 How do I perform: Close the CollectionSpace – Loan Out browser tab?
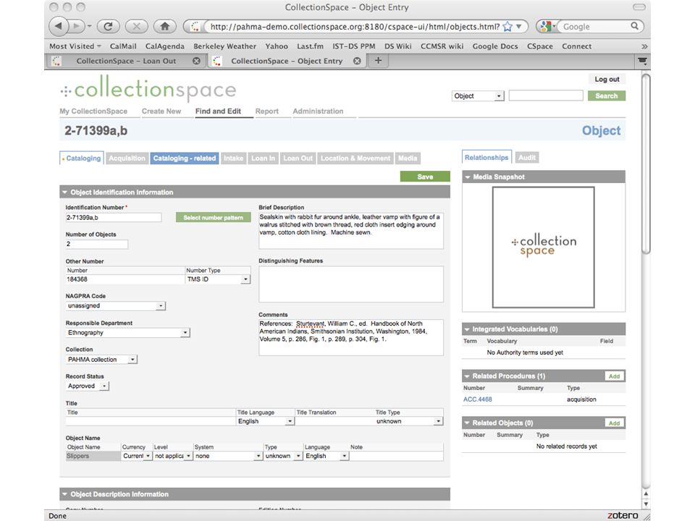[x=196, y=61]
